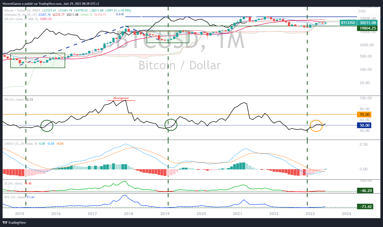Viewport: 383px width, 227px height.
Task: Click the 2021 label on the time axis
Action: coord(237,213)
